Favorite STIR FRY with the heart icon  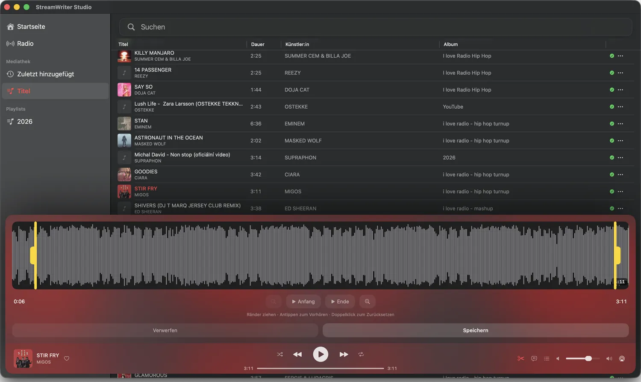(67, 358)
